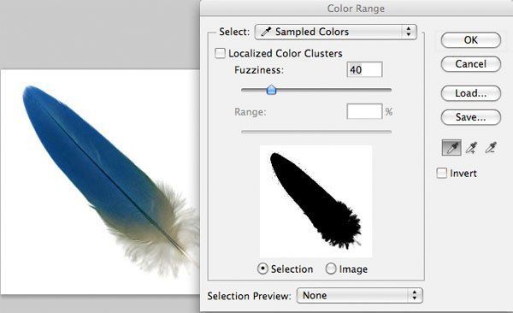Click the Fuzziness value field showing 40
This screenshot has height=313, width=513.
pos(364,70)
